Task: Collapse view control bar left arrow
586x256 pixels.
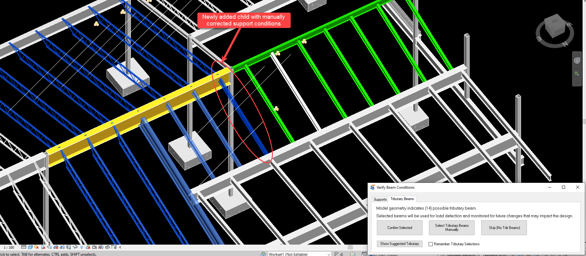Action: click(120, 247)
